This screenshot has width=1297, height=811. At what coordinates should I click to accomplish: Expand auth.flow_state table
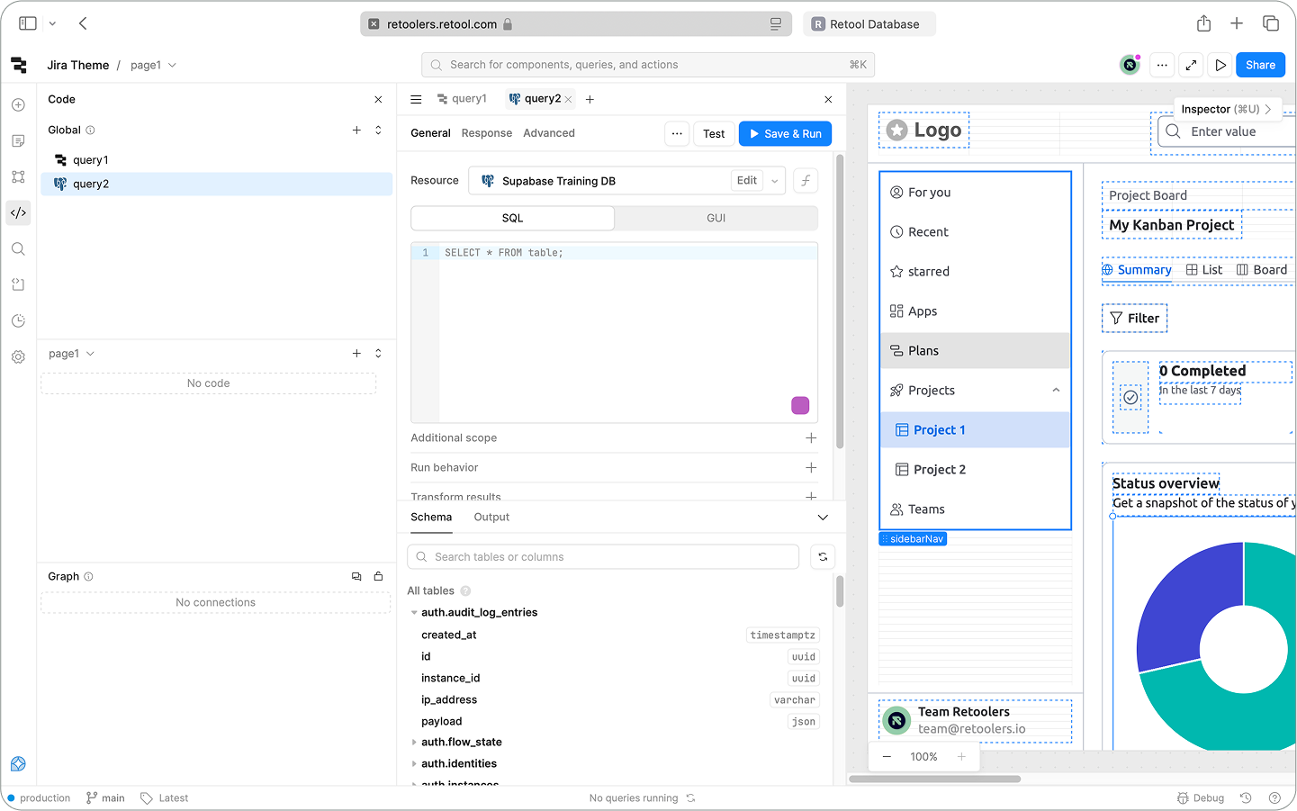click(x=414, y=743)
